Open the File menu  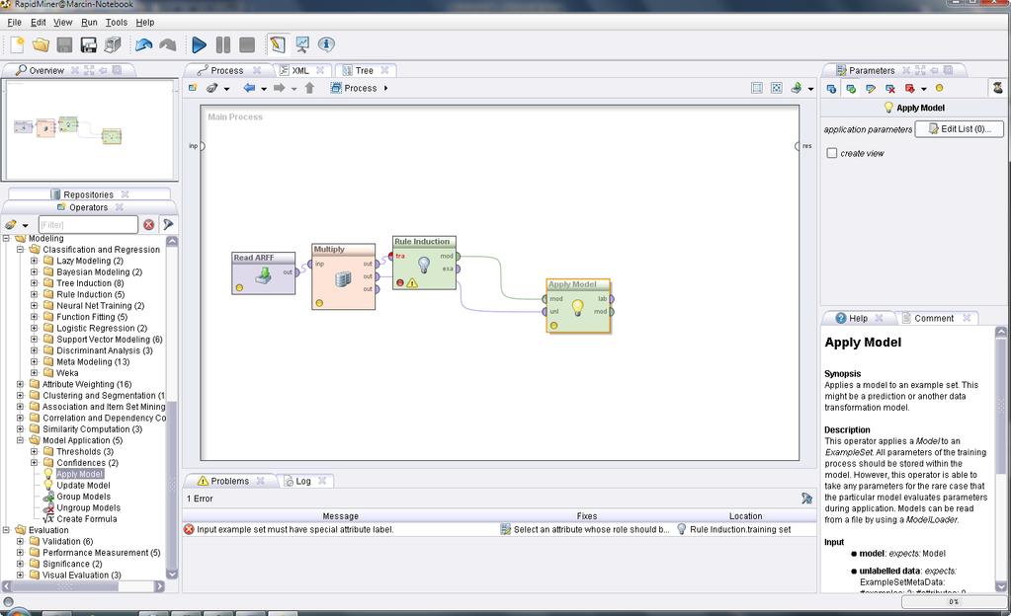coord(14,22)
